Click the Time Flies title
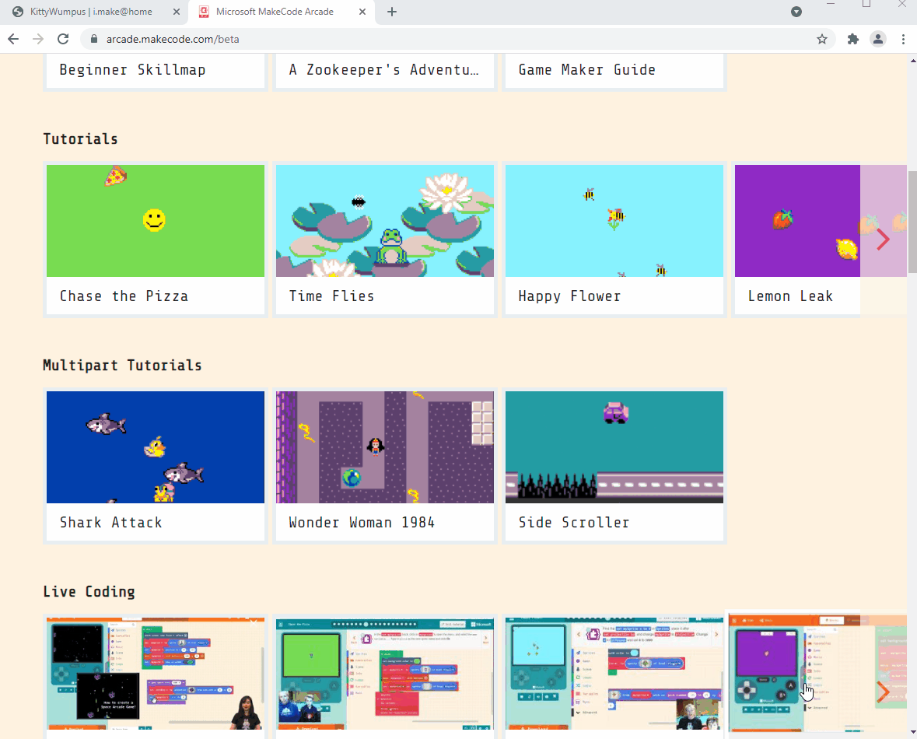The height and width of the screenshot is (739, 917). click(x=331, y=296)
